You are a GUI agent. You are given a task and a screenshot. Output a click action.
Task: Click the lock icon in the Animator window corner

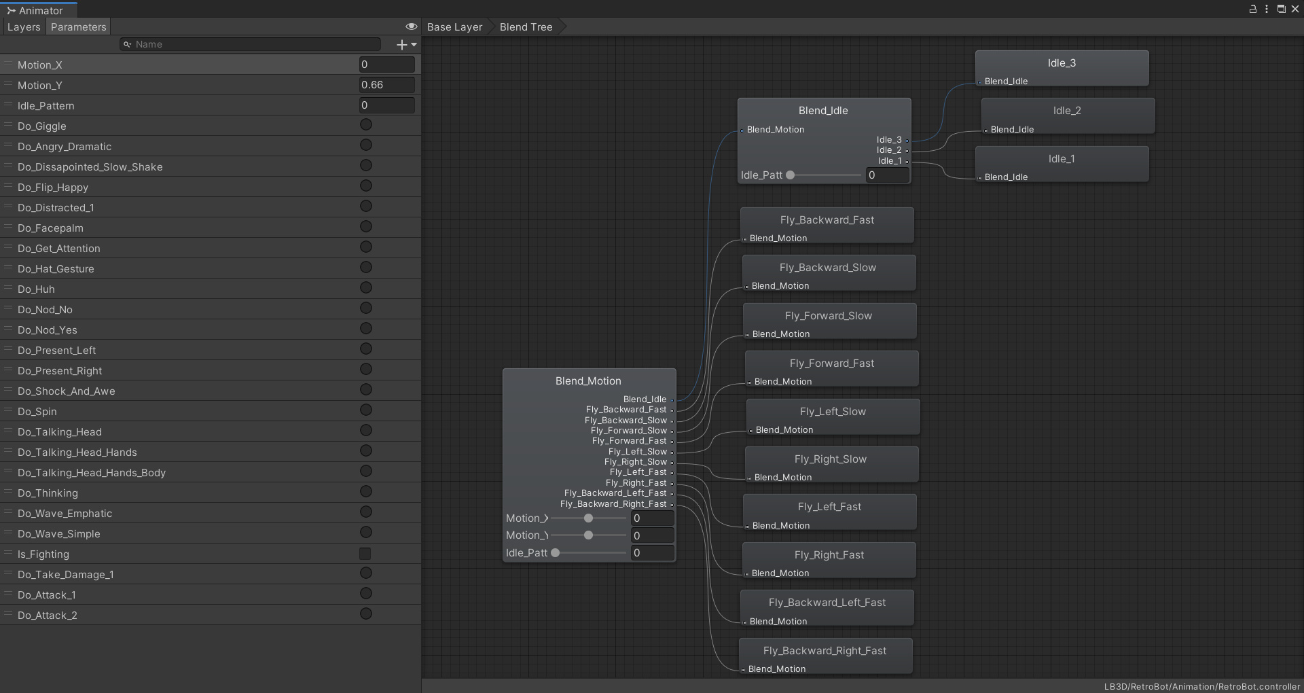tap(1252, 9)
